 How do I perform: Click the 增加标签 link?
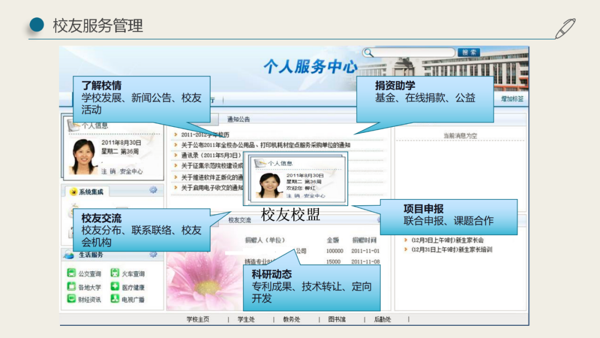512,99
